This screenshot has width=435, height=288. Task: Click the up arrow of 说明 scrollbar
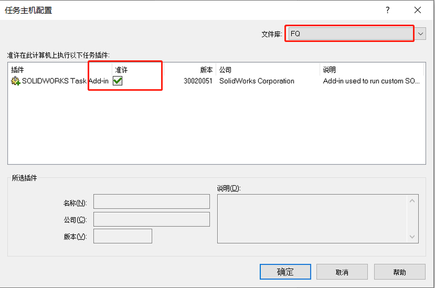tap(412, 201)
